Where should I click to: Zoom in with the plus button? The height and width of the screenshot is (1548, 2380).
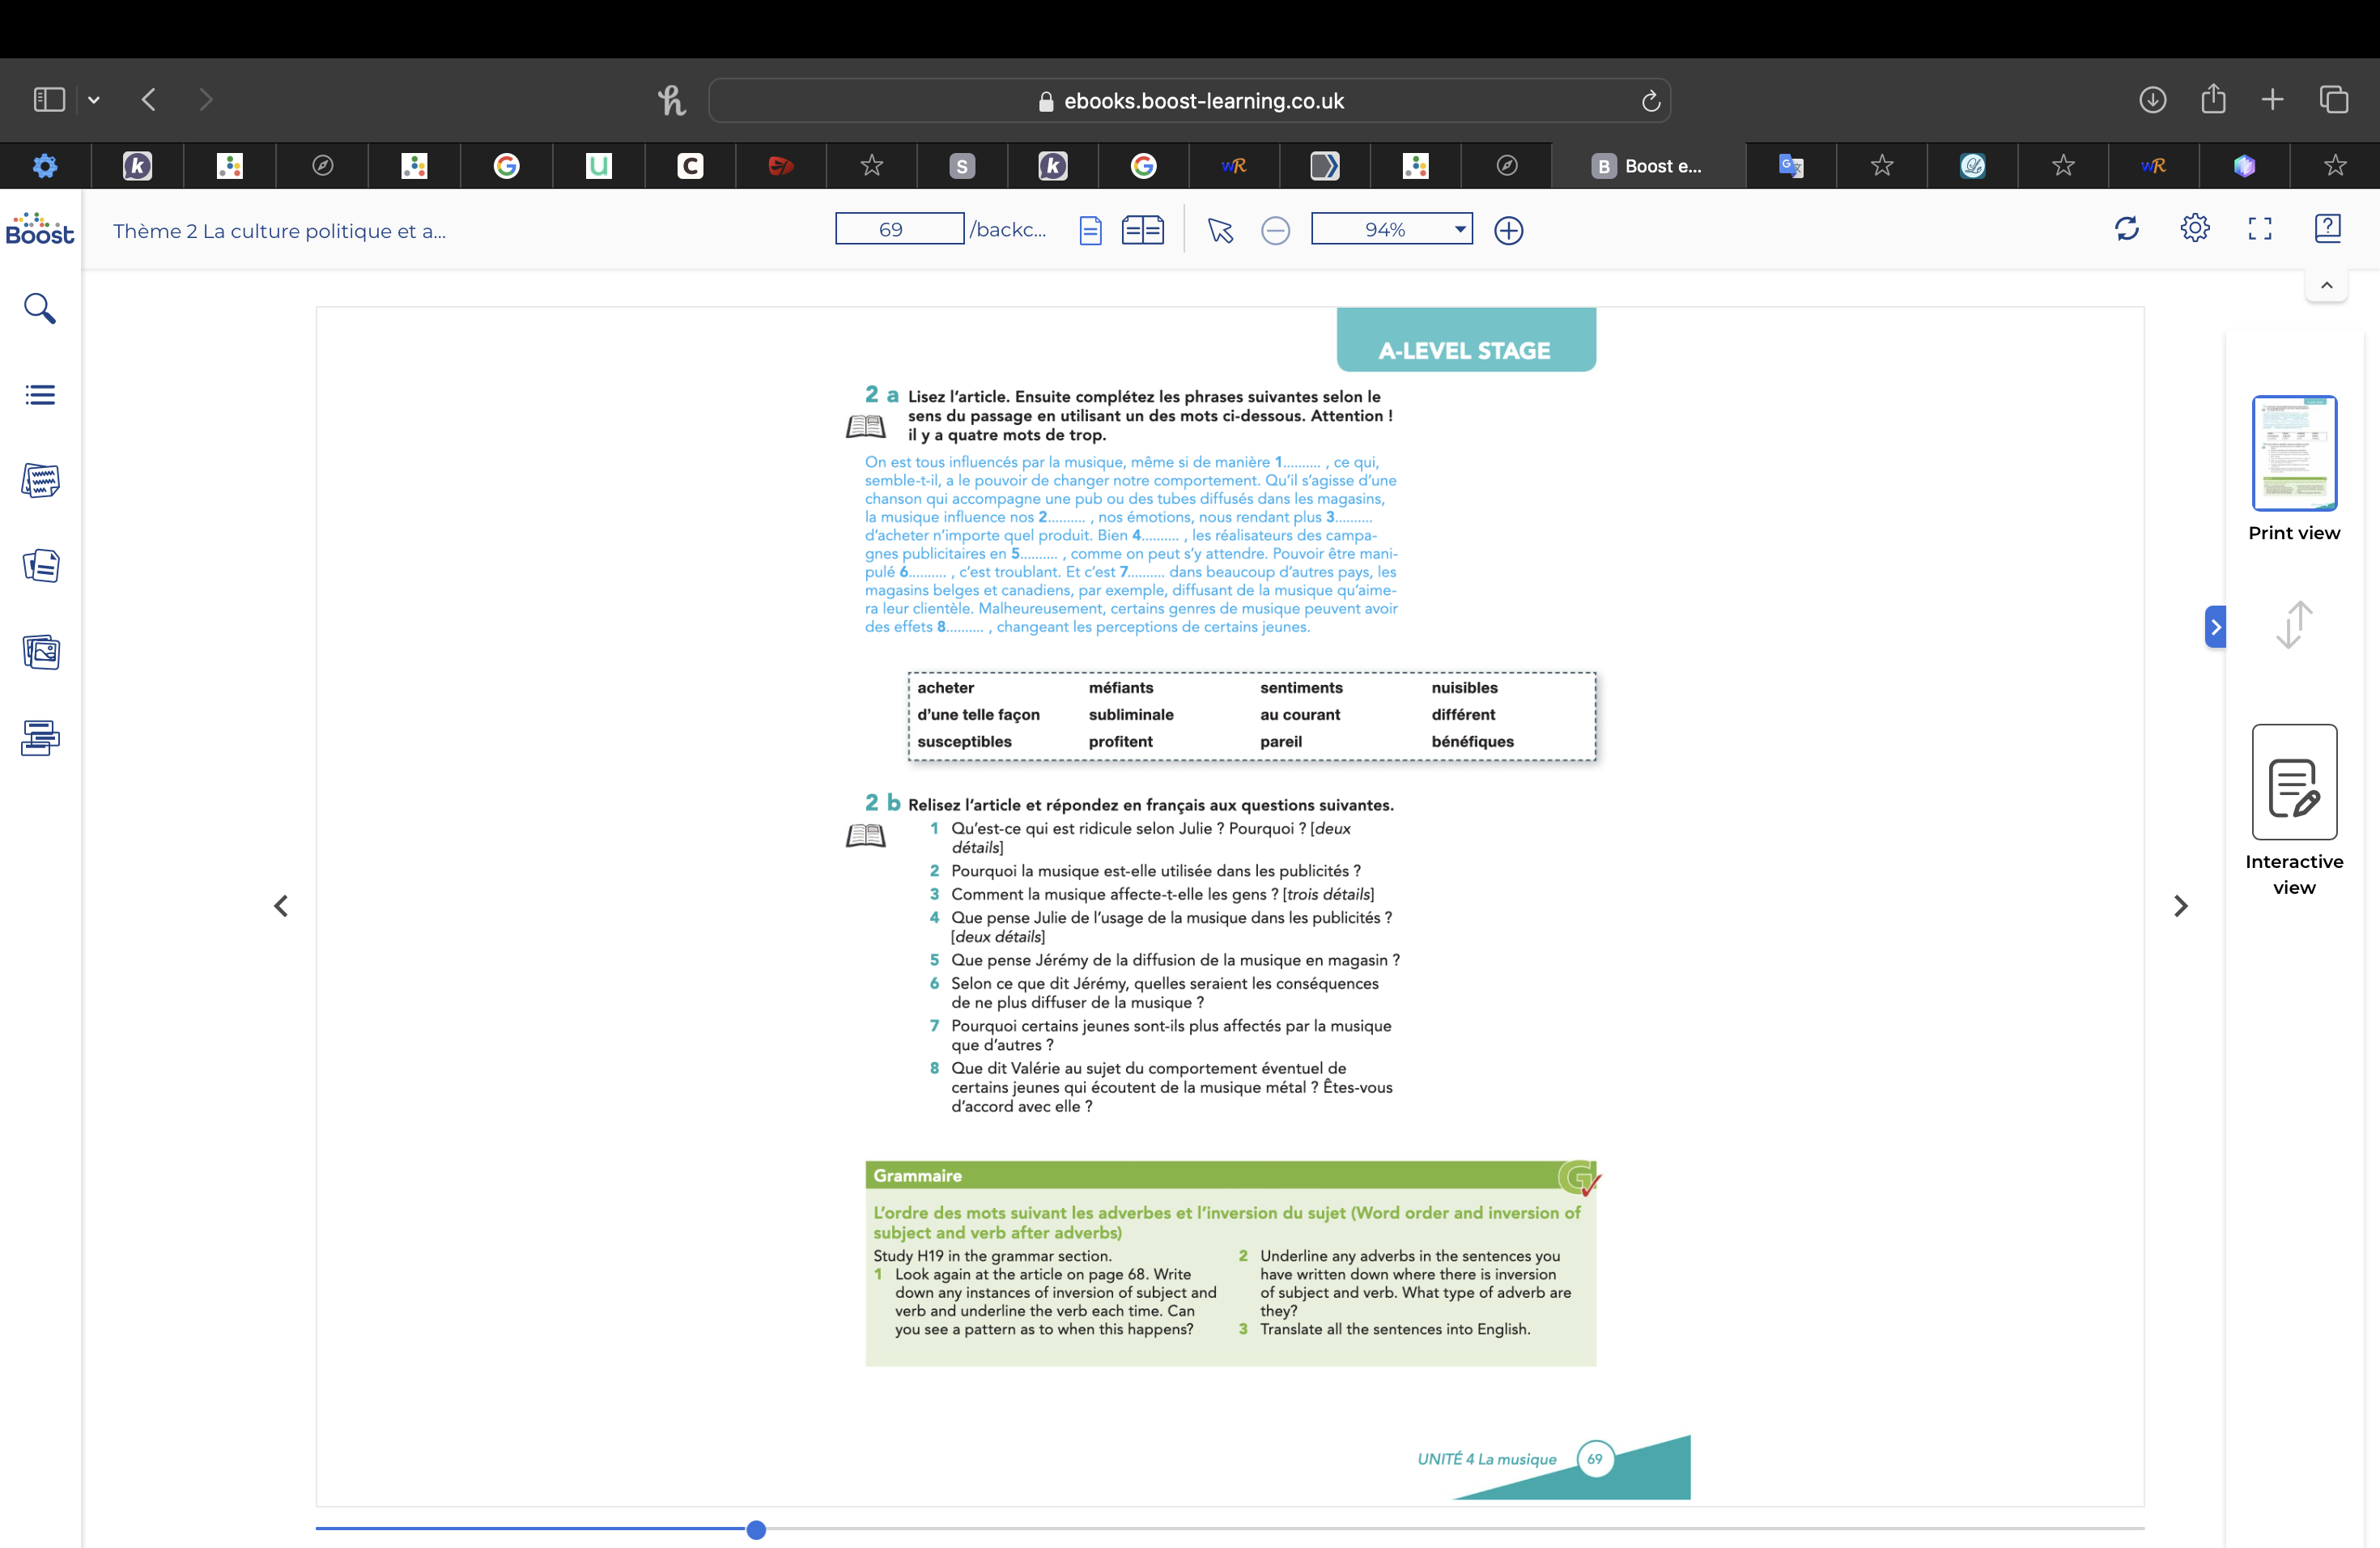(x=1508, y=231)
